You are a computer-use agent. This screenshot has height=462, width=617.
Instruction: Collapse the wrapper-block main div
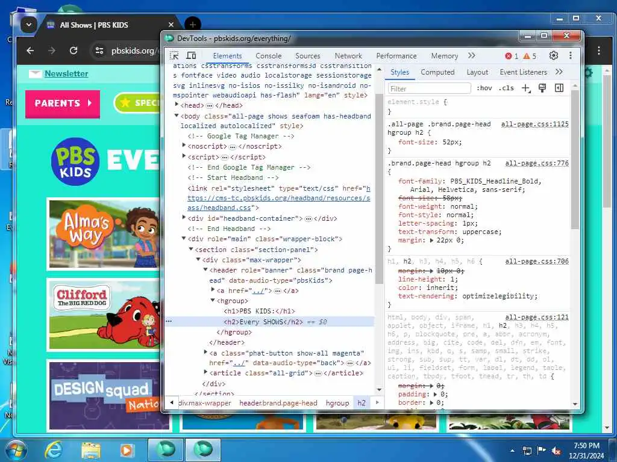click(x=184, y=238)
